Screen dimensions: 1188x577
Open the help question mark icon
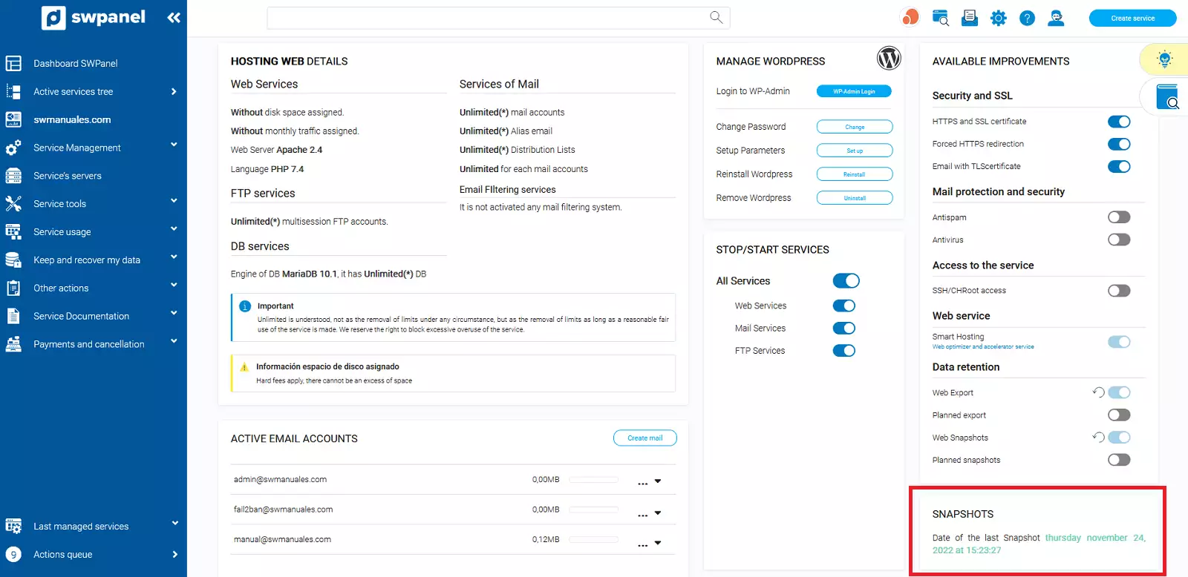(x=1027, y=18)
